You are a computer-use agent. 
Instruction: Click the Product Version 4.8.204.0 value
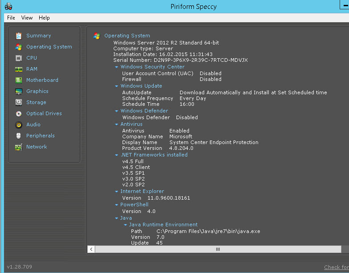tap(181, 148)
